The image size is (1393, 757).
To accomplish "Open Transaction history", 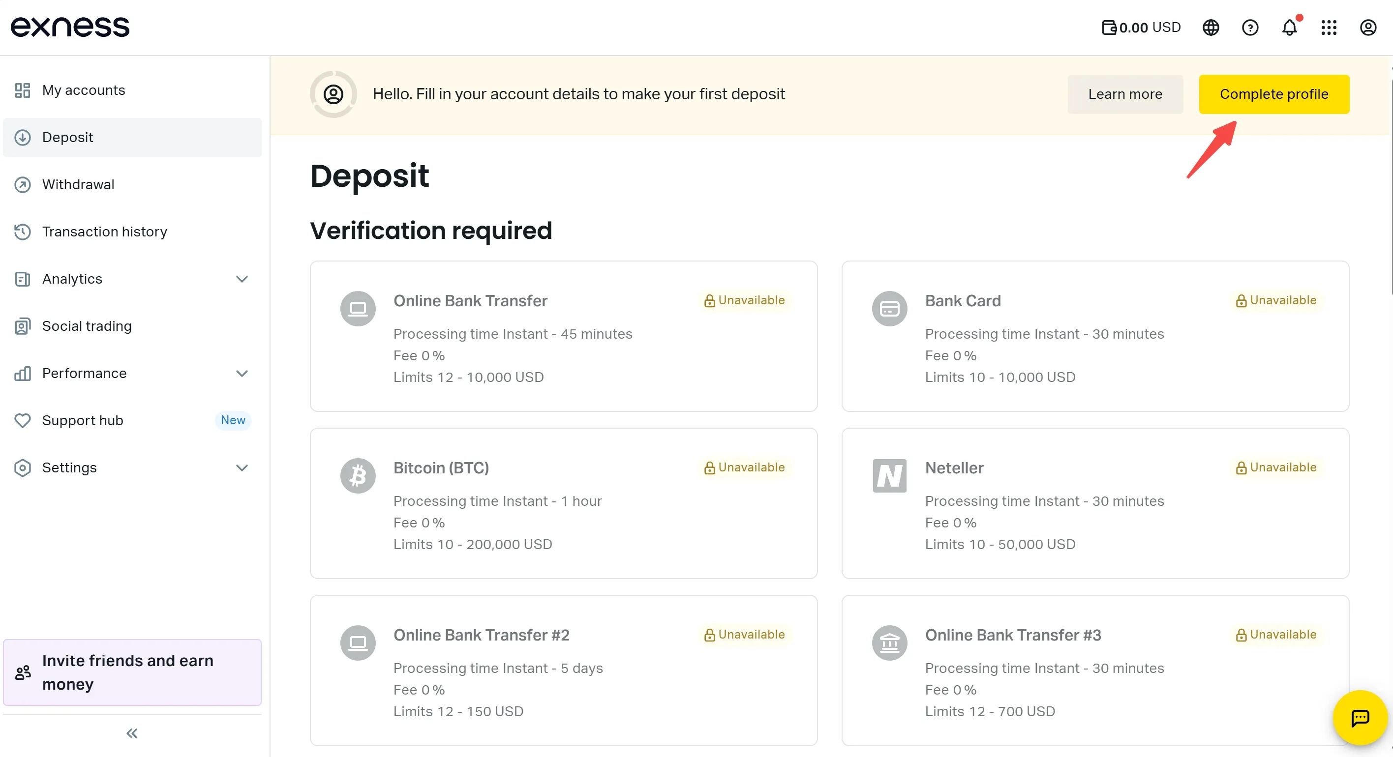I will (x=132, y=232).
